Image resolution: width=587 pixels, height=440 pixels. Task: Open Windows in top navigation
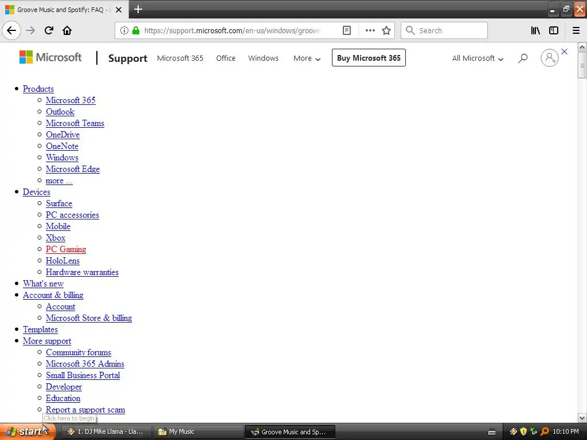(263, 58)
